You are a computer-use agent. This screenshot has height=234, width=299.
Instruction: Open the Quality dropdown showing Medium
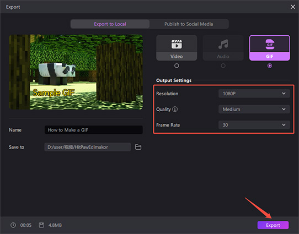(254, 109)
